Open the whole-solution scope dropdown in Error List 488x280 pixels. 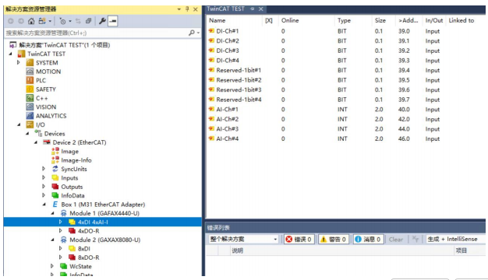(x=243, y=239)
